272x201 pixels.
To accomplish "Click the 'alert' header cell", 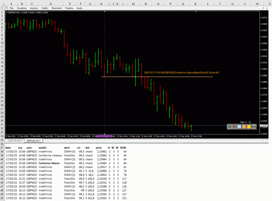I will 67,148.
